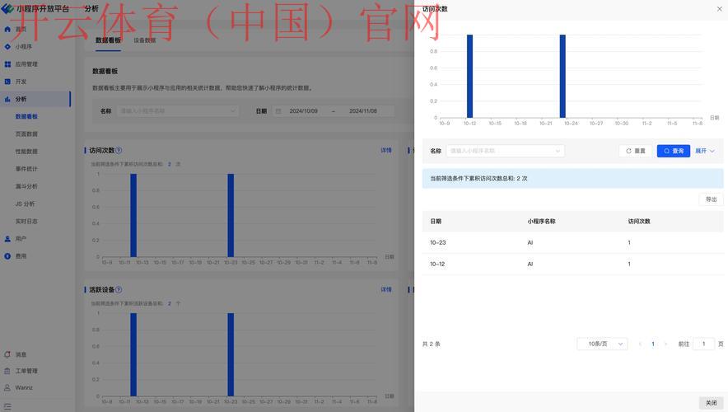Go to the previous page arrow in pagination

tap(640, 344)
